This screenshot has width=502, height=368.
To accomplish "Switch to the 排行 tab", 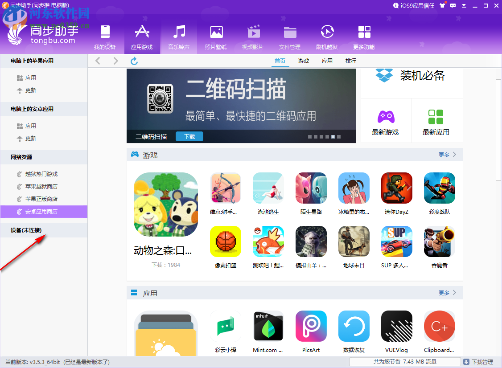I will coord(350,61).
